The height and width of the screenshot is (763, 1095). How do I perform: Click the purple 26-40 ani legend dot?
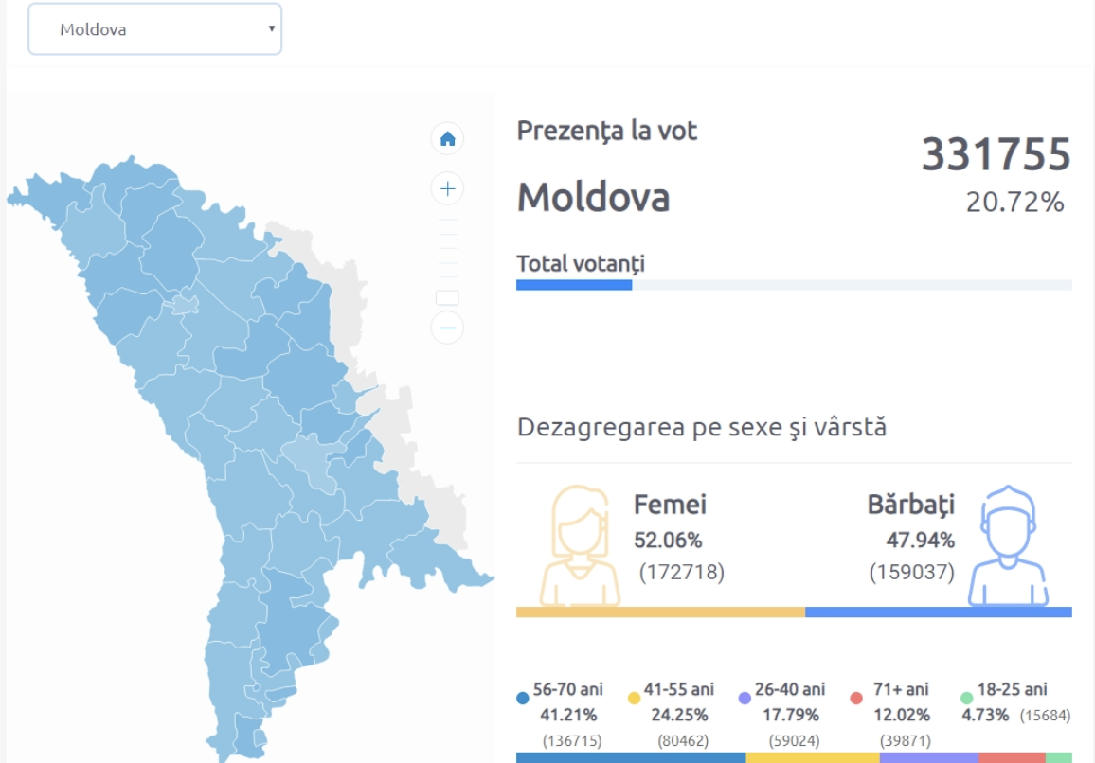click(x=745, y=699)
